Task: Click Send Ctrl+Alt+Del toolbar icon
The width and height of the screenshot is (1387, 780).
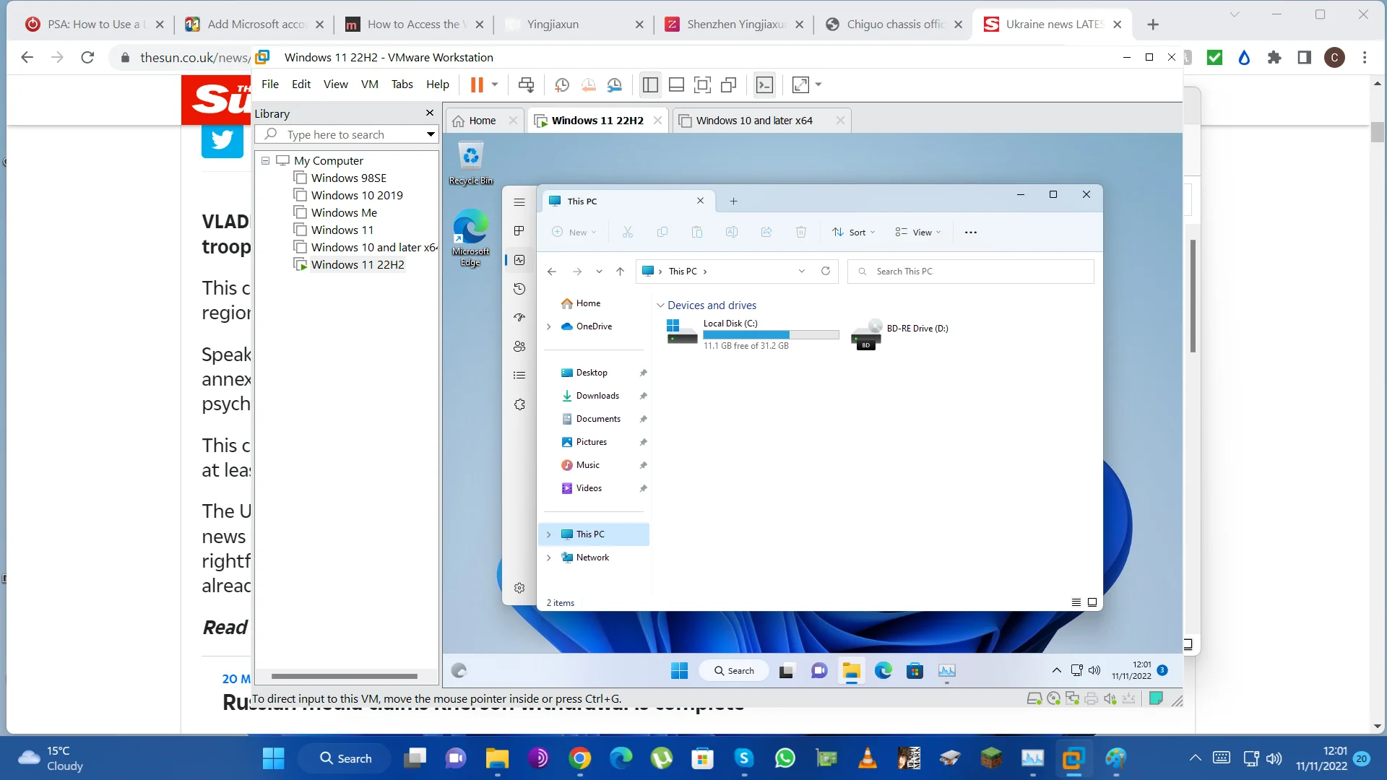Action: pos(526,84)
